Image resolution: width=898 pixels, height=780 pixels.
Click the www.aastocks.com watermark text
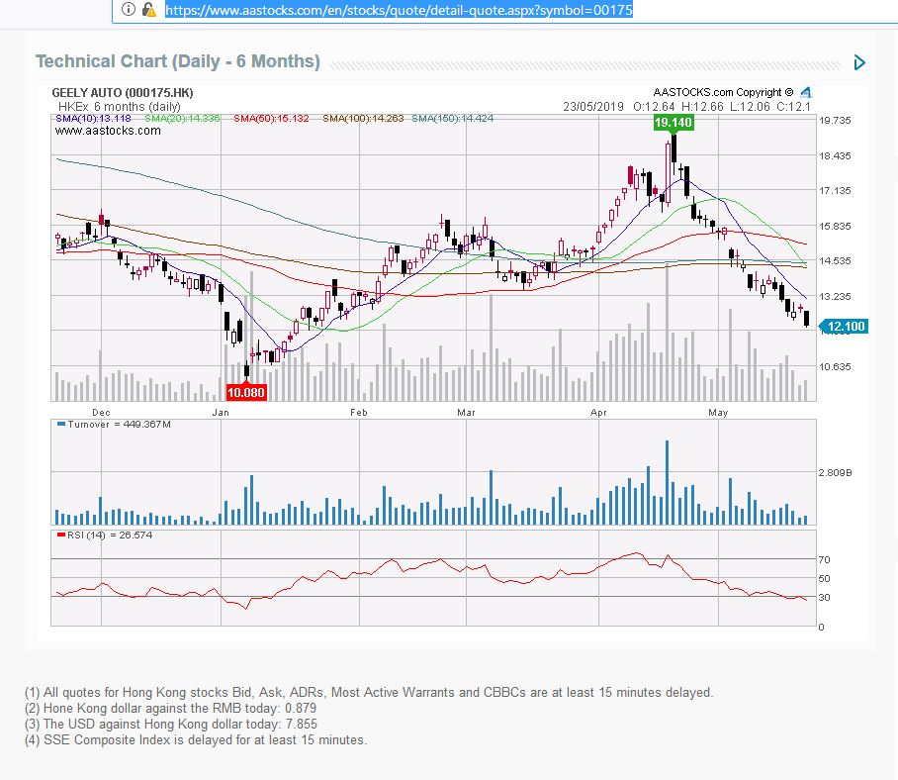pyautogui.click(x=108, y=131)
